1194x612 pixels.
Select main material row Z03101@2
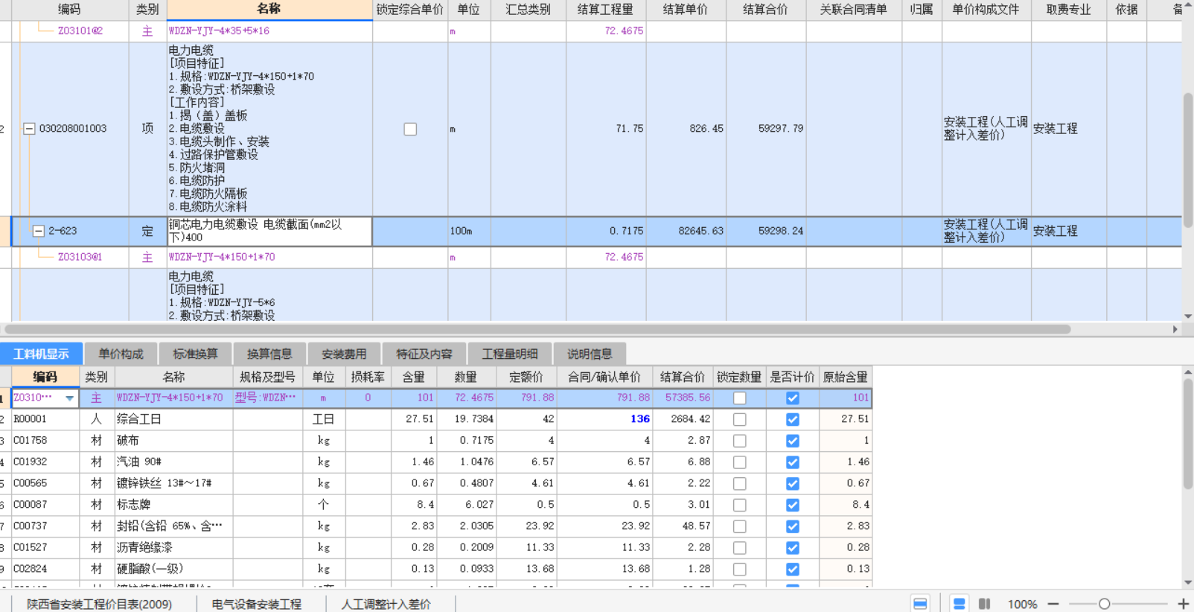pyautogui.click(x=80, y=31)
